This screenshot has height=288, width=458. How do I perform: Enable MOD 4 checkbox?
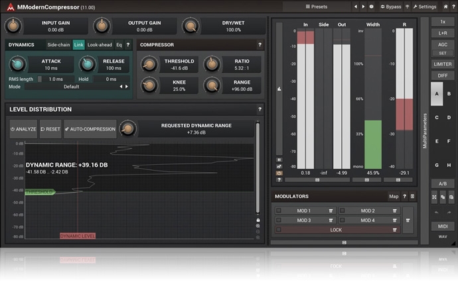[x=343, y=220]
